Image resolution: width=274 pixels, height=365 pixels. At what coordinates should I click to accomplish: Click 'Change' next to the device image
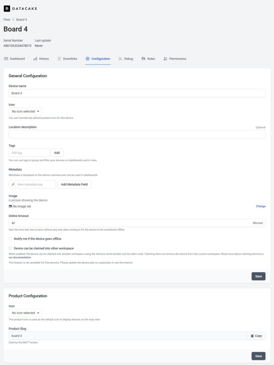pyautogui.click(x=260, y=206)
